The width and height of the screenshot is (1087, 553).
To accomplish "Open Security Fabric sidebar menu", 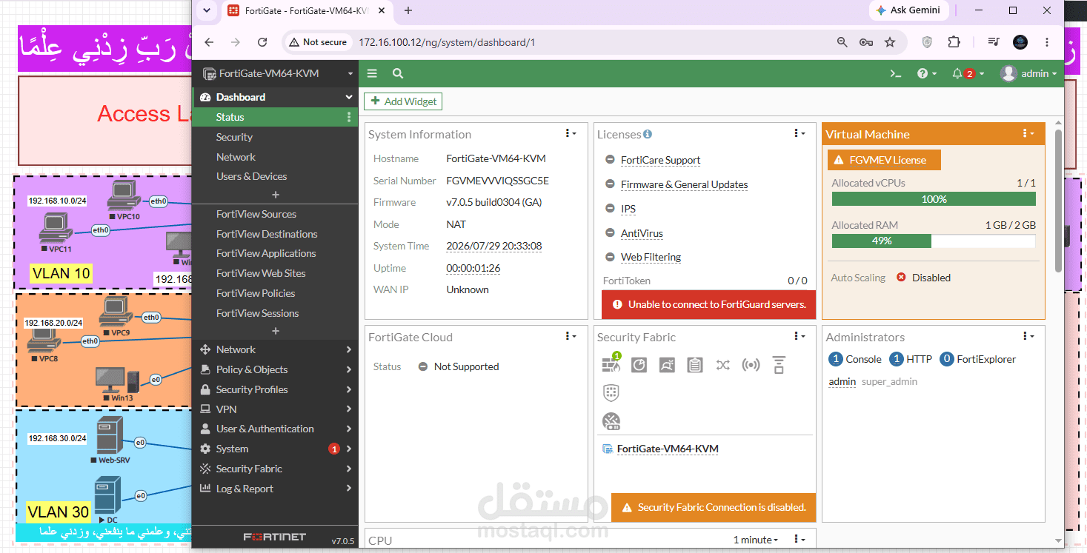I will pyautogui.click(x=275, y=469).
